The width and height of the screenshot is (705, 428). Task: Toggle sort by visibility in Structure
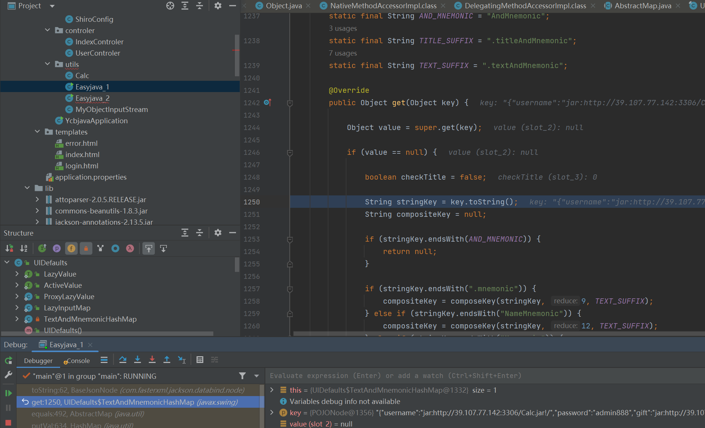(x=9, y=248)
